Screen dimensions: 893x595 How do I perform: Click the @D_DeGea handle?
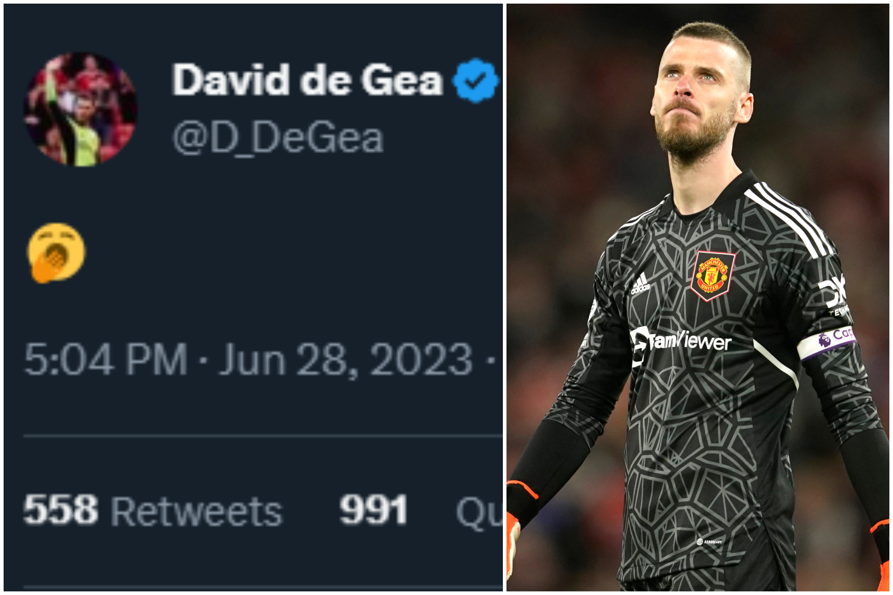278,138
